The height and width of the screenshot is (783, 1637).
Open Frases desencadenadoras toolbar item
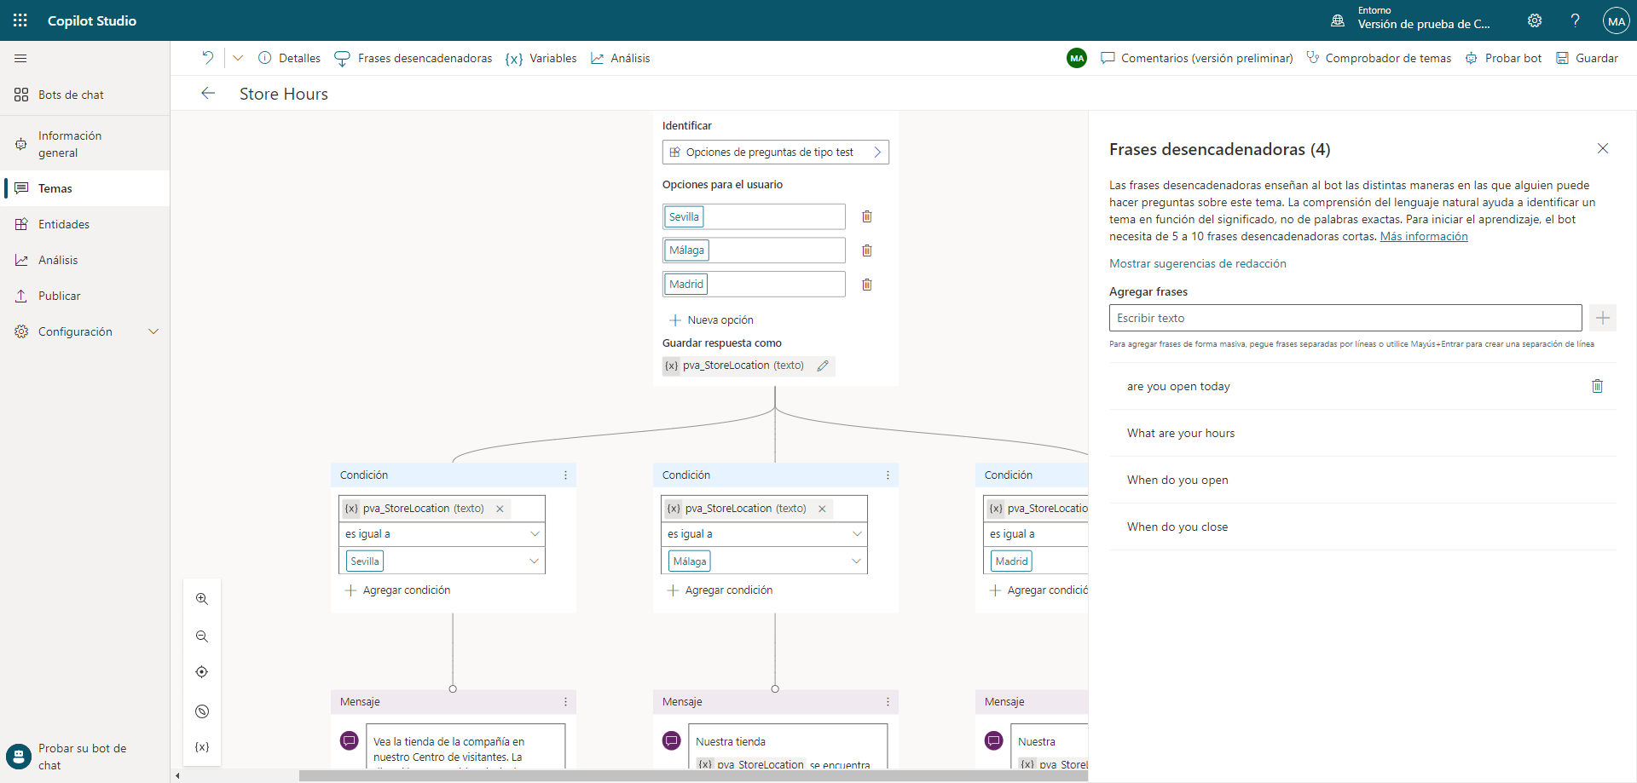coord(414,58)
